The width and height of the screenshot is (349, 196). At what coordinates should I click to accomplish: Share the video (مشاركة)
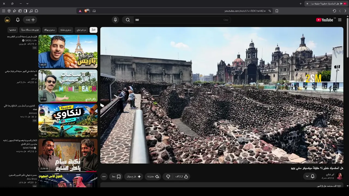pos(153,177)
